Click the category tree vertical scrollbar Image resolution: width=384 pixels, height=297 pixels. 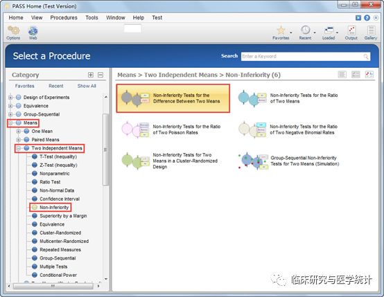[x=105, y=150]
